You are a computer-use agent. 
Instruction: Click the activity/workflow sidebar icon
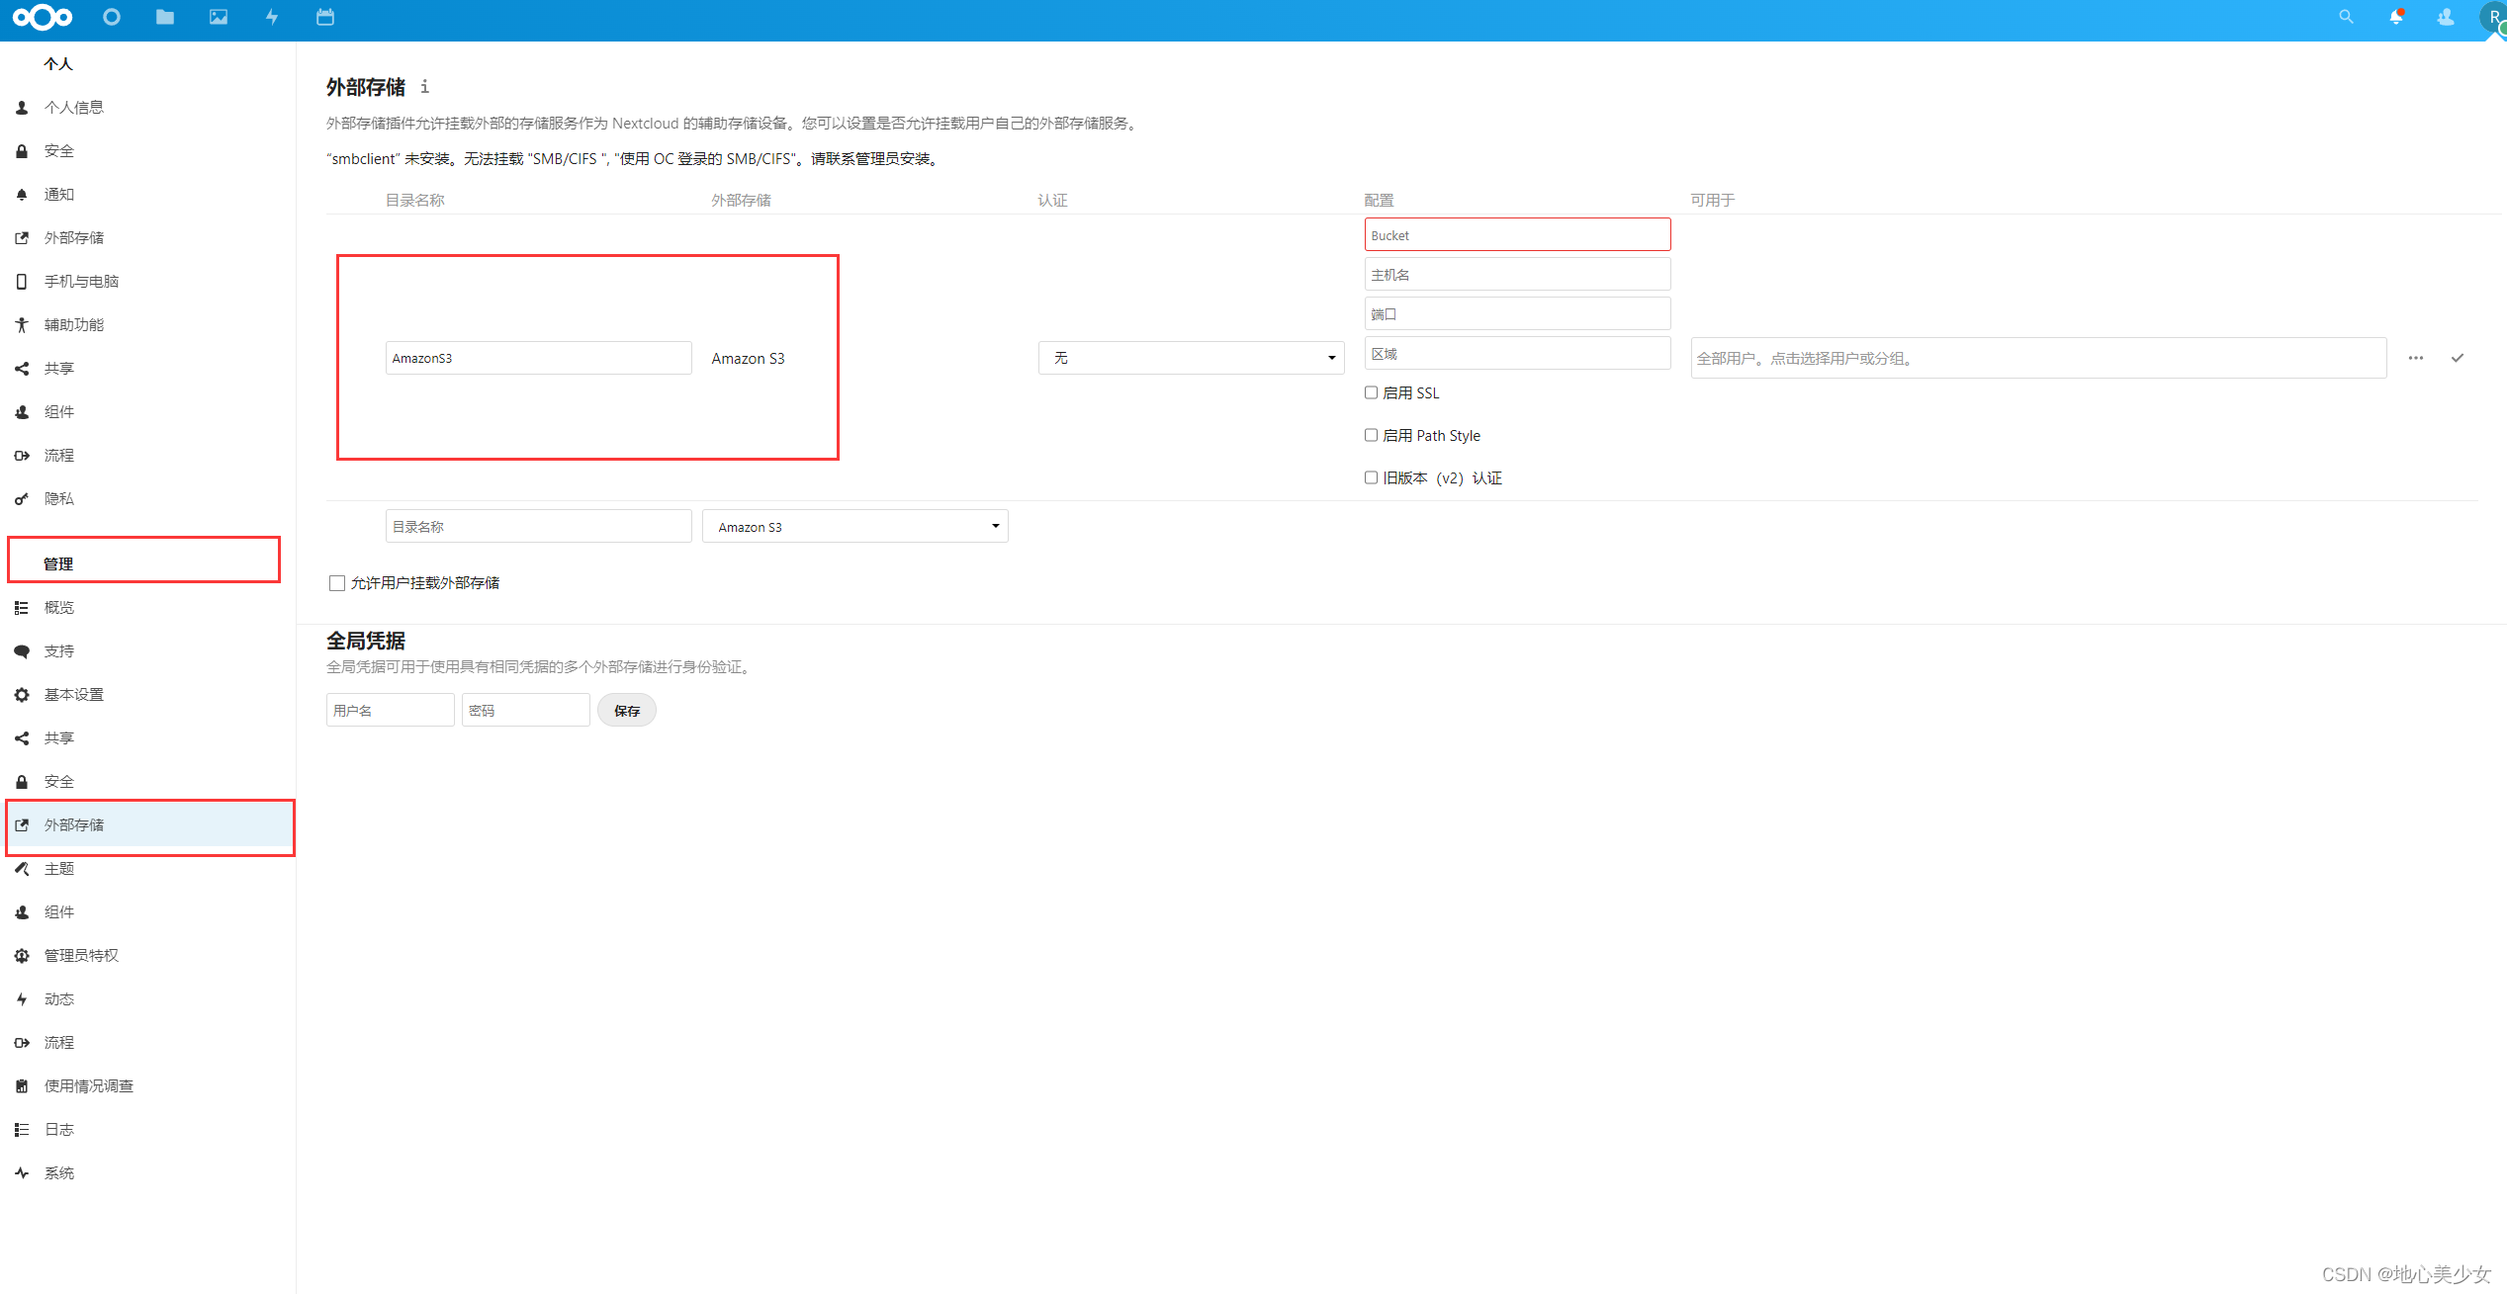tap(269, 17)
